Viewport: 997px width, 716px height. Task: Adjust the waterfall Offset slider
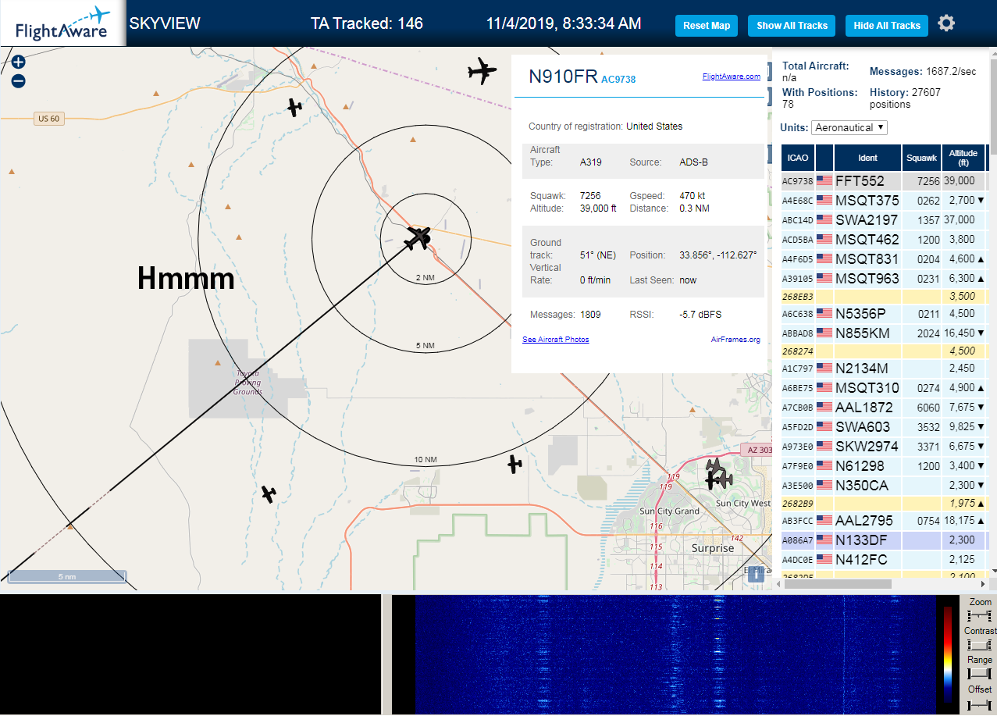(979, 704)
